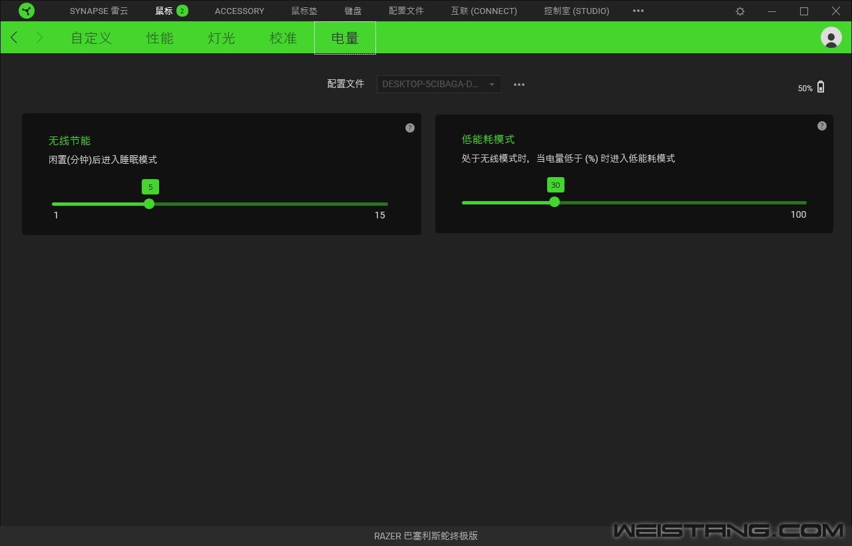
Task: Switch to the 性能 sub-tab
Action: [160, 38]
